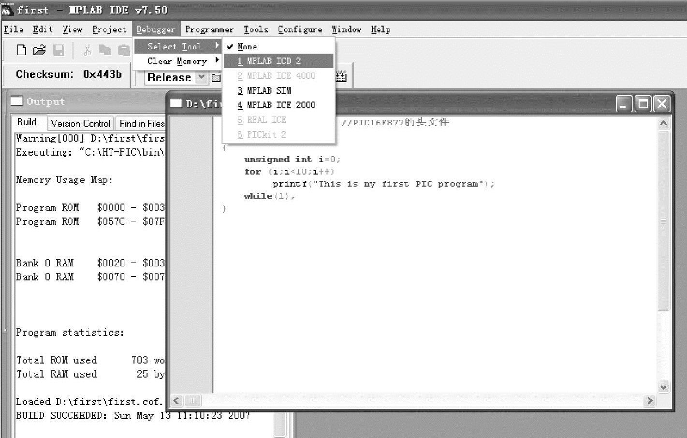Click the 'Program ROM $057C' output line

pos(90,221)
